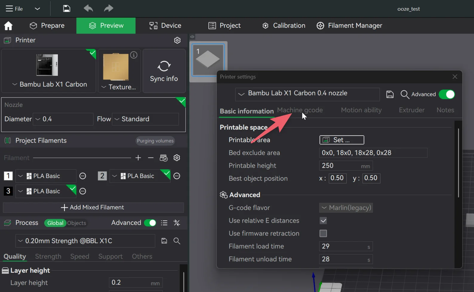The height and width of the screenshot is (292, 474).
Task: Toggle Process Advanced mode switch
Action: 150,223
